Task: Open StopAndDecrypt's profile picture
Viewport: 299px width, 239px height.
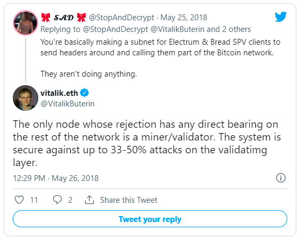Action: tap(26, 23)
